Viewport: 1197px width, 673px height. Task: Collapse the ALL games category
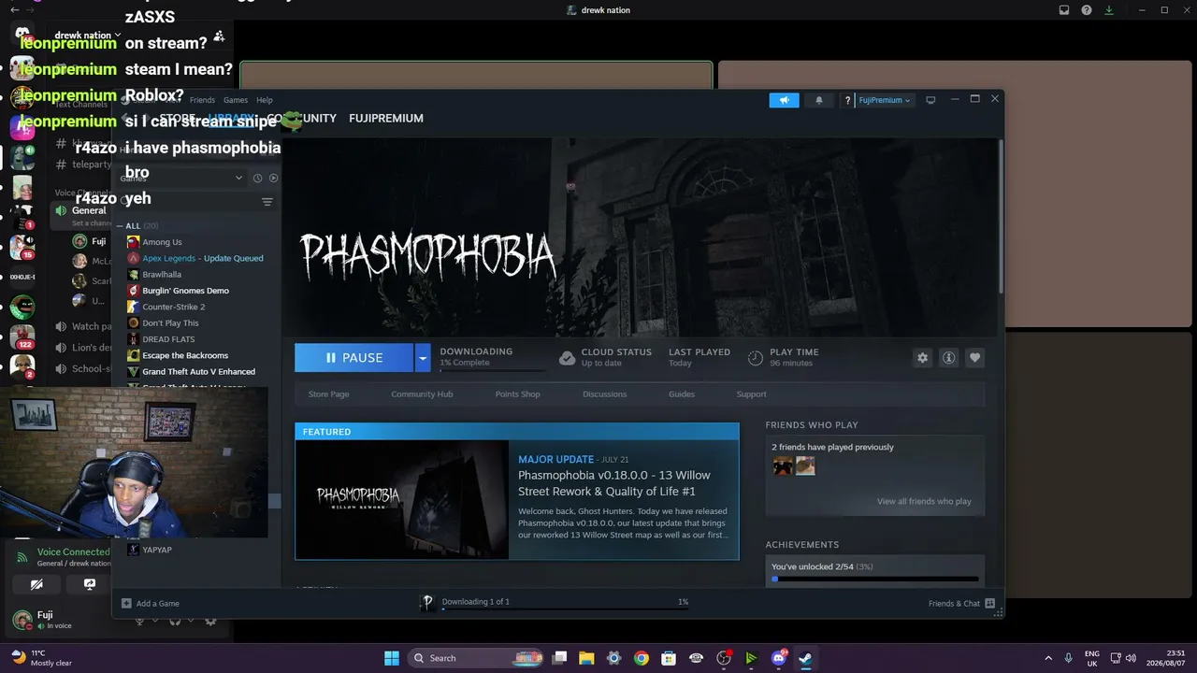(x=120, y=226)
